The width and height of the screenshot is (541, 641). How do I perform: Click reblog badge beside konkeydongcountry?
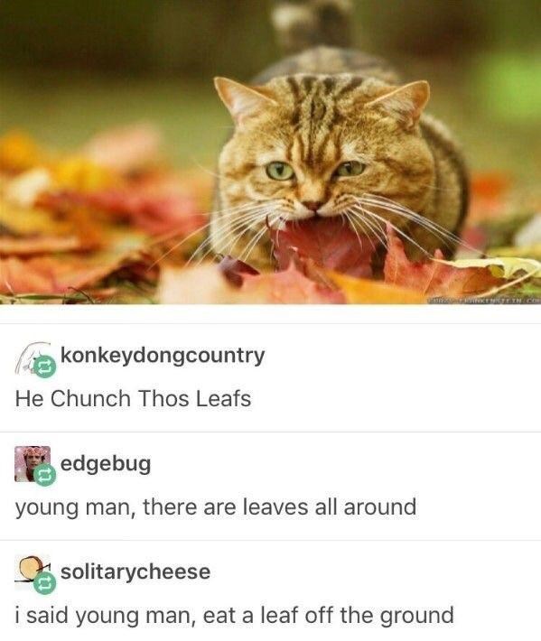point(44,367)
